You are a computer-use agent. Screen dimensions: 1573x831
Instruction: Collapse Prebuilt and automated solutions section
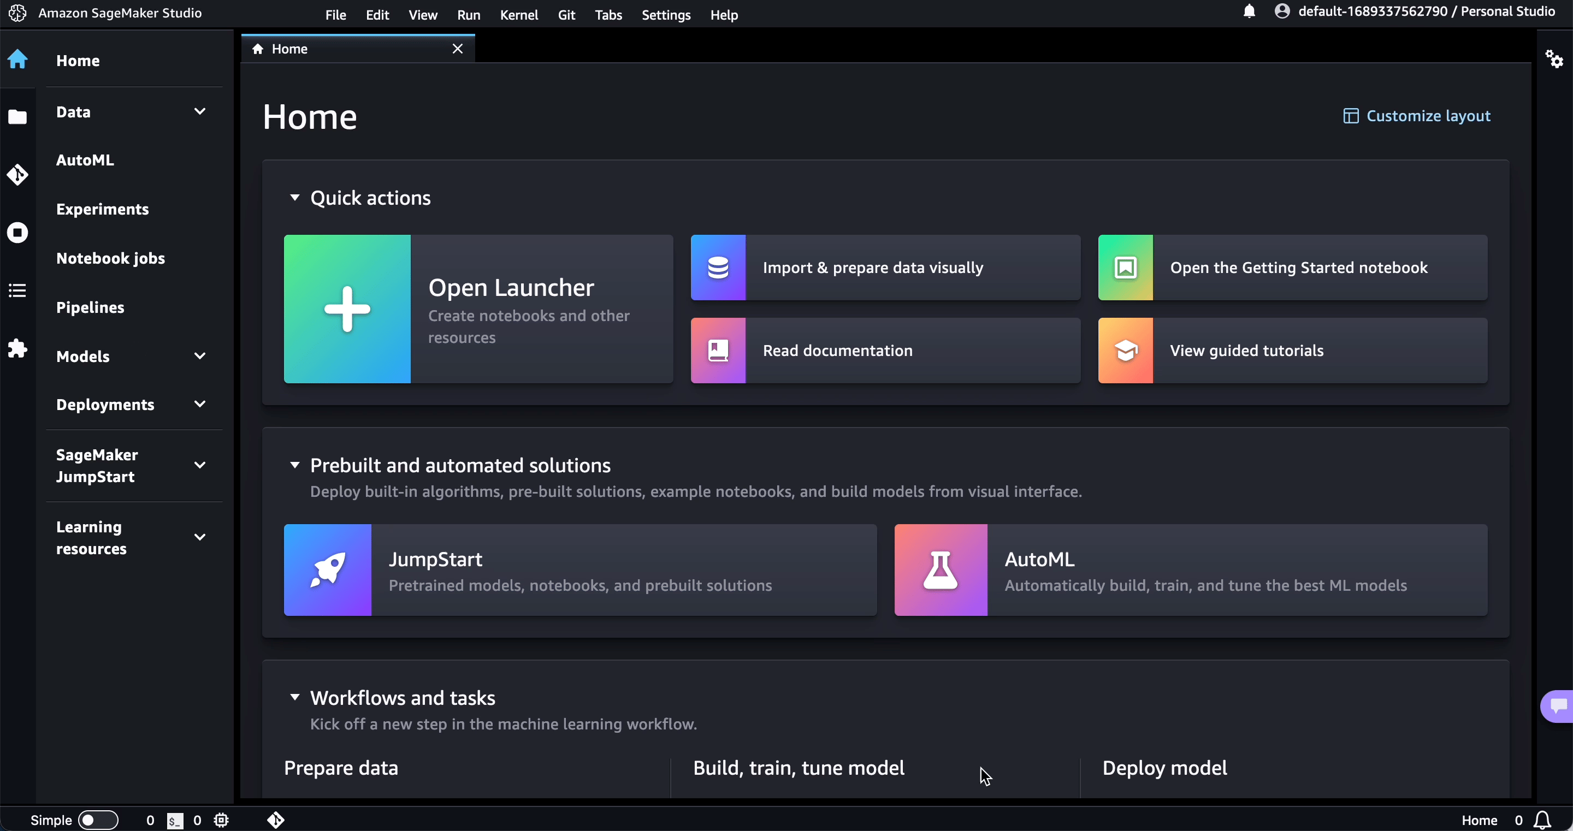point(294,465)
